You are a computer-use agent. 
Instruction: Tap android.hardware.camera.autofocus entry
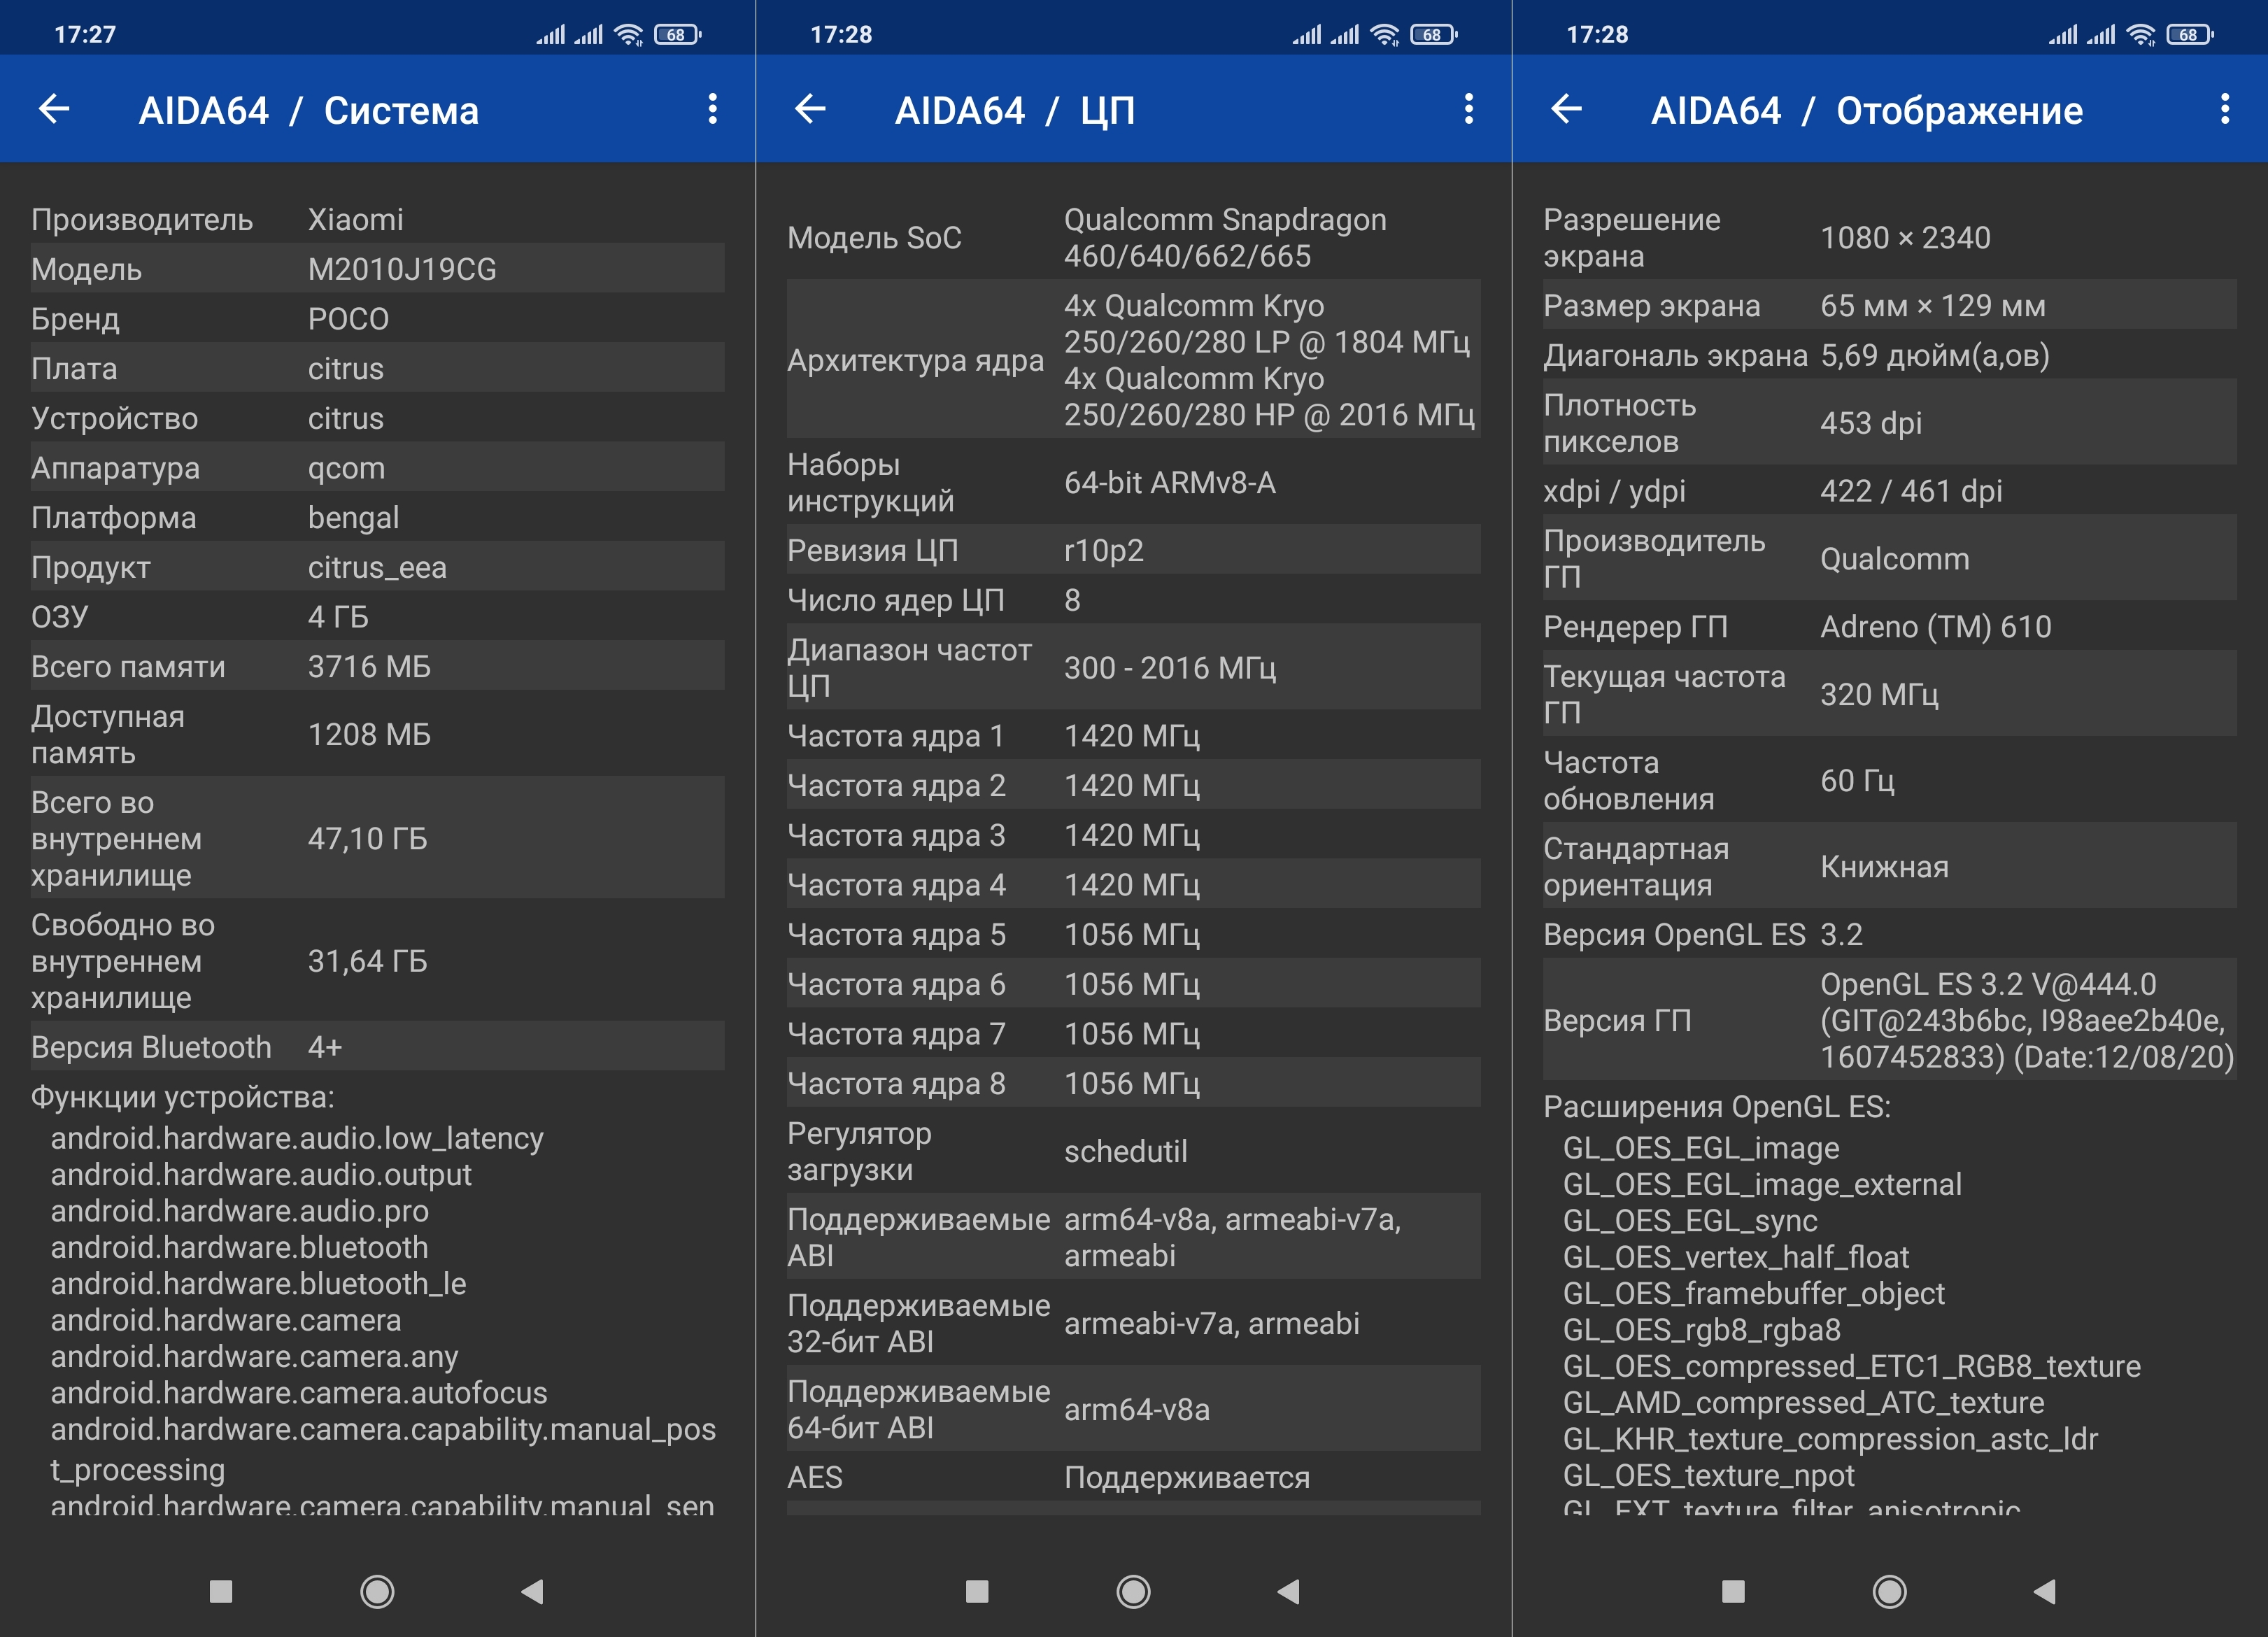[299, 1392]
